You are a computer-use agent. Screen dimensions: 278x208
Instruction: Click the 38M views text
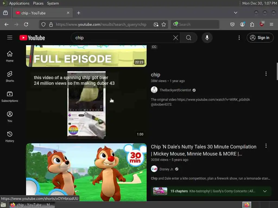[x=159, y=81]
